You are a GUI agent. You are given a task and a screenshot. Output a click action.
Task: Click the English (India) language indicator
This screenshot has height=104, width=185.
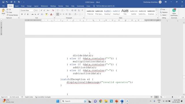(29, 97)
